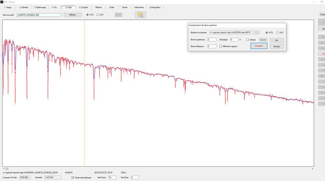The image size is (325, 181).
Task: Click the ISIS application icon in title bar
Action: (x=2, y=2)
